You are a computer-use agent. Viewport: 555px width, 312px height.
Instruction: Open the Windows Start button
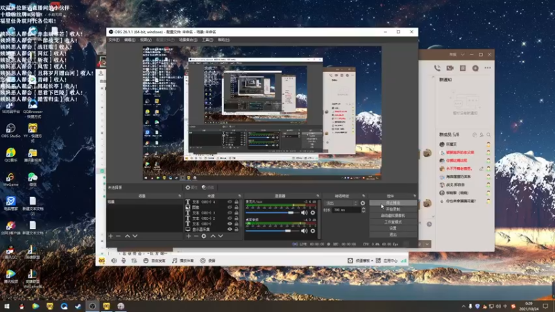click(7, 306)
